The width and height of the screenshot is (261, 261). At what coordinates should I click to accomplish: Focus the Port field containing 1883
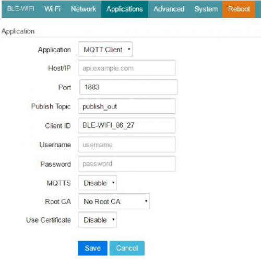pyautogui.click(x=128, y=87)
